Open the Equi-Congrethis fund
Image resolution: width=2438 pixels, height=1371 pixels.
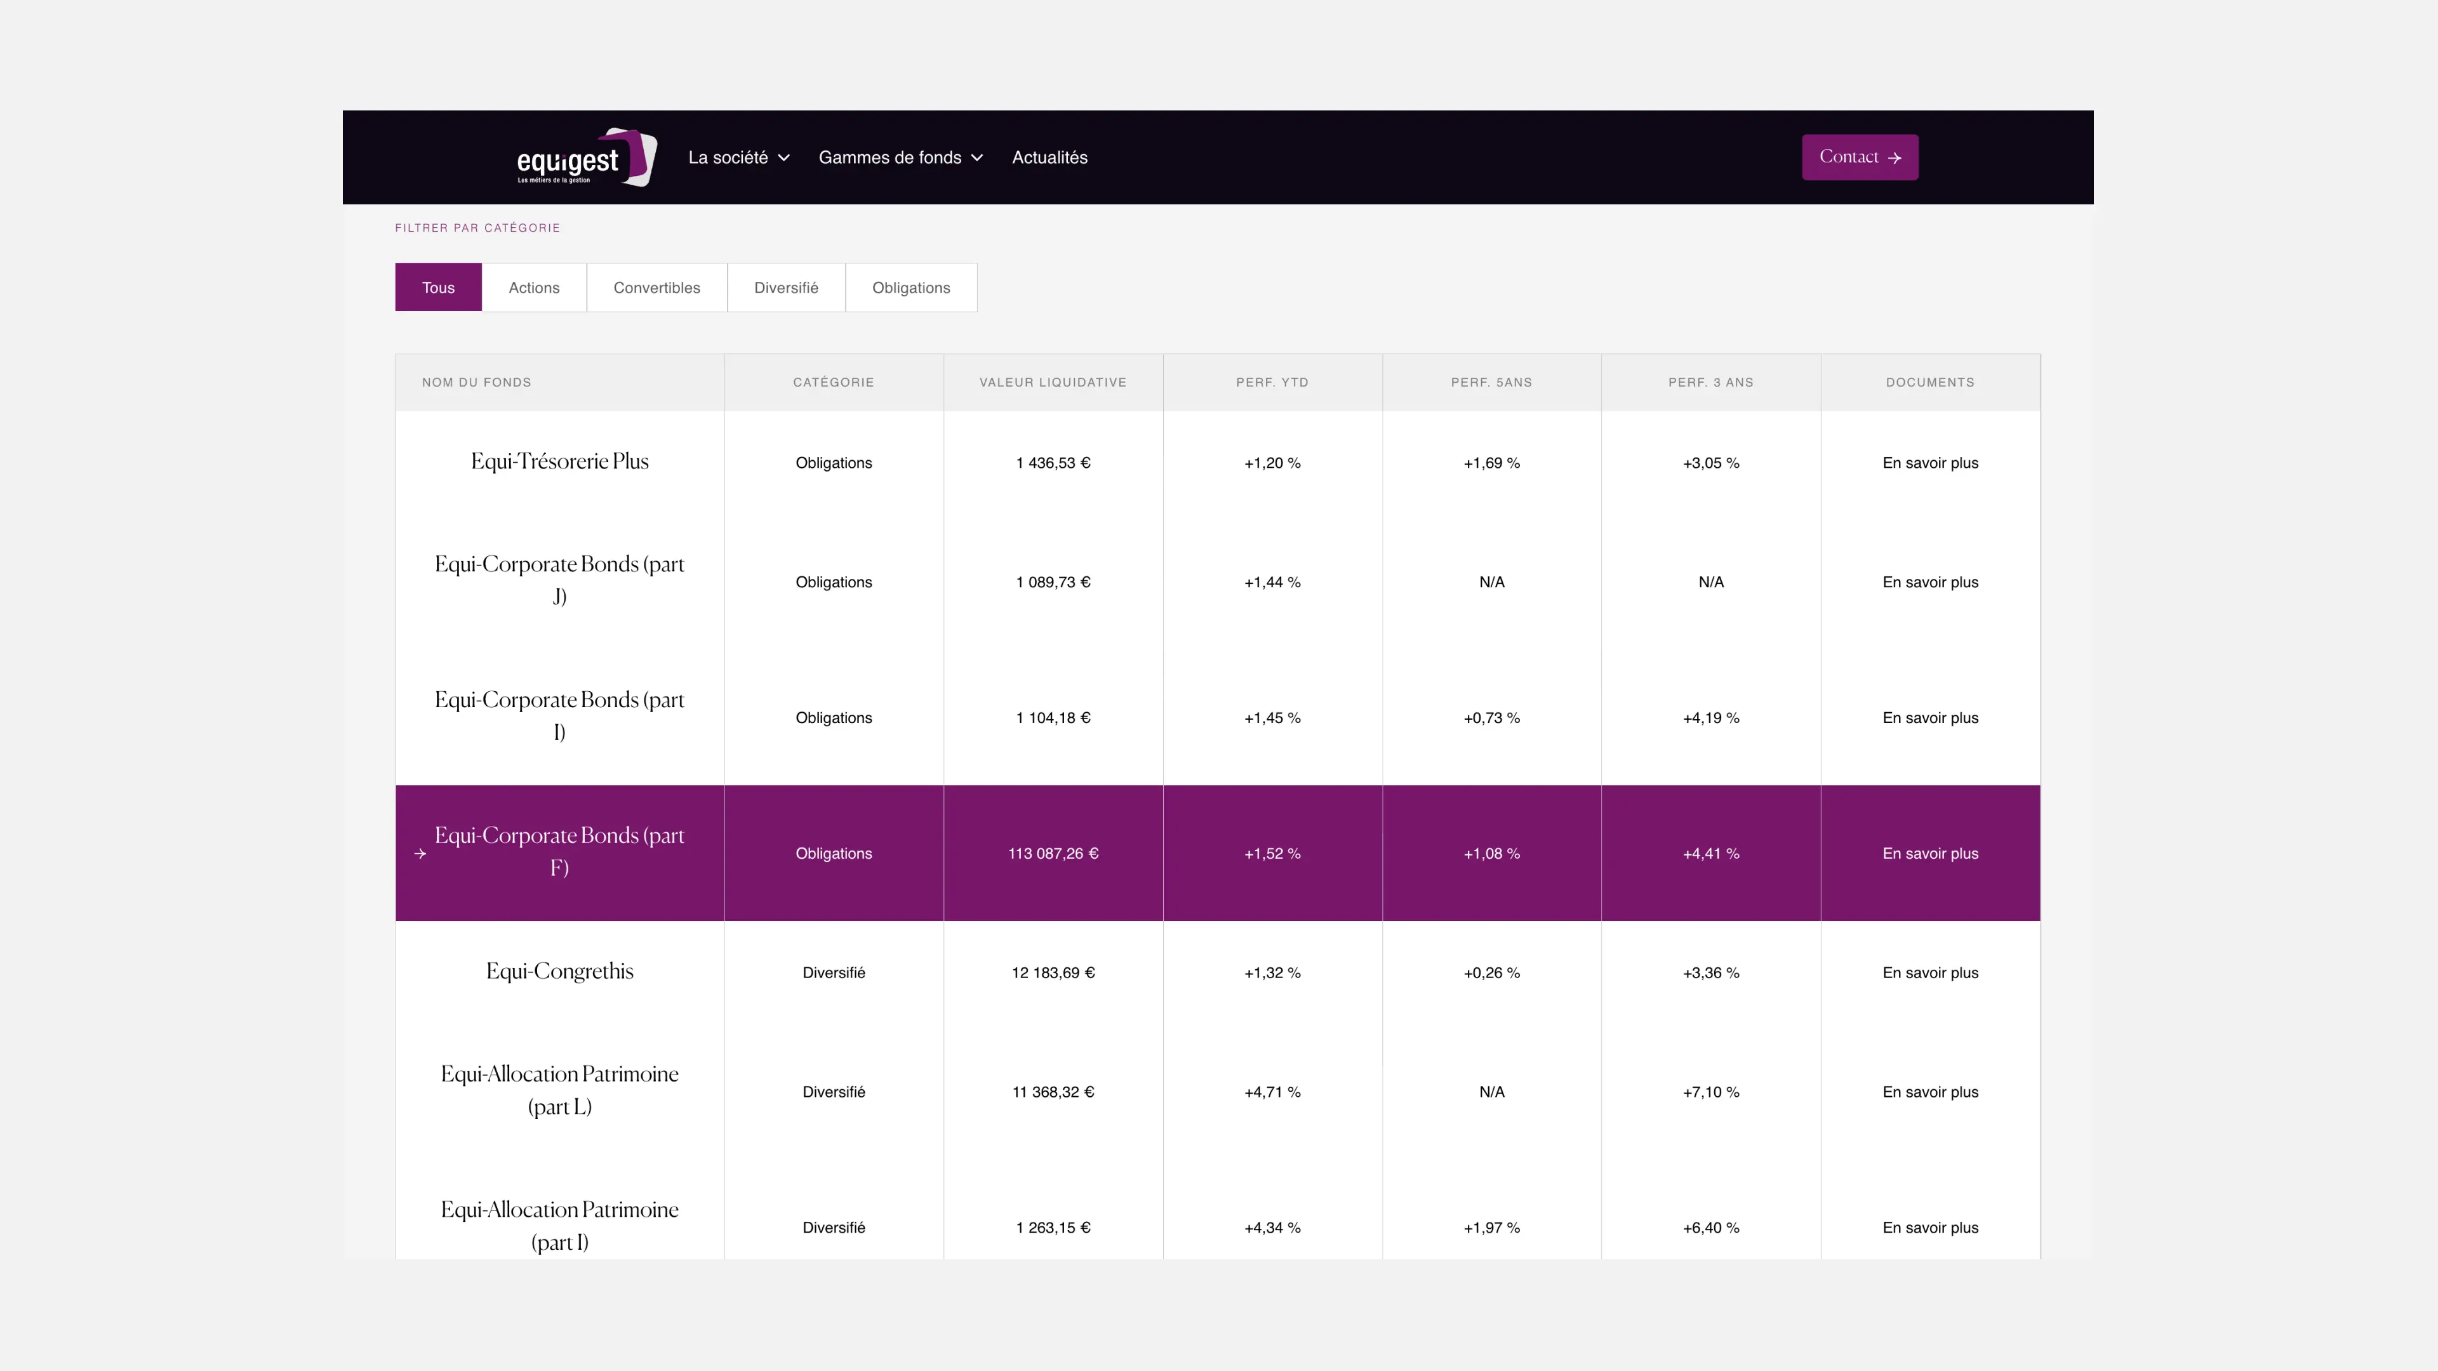[x=559, y=972]
